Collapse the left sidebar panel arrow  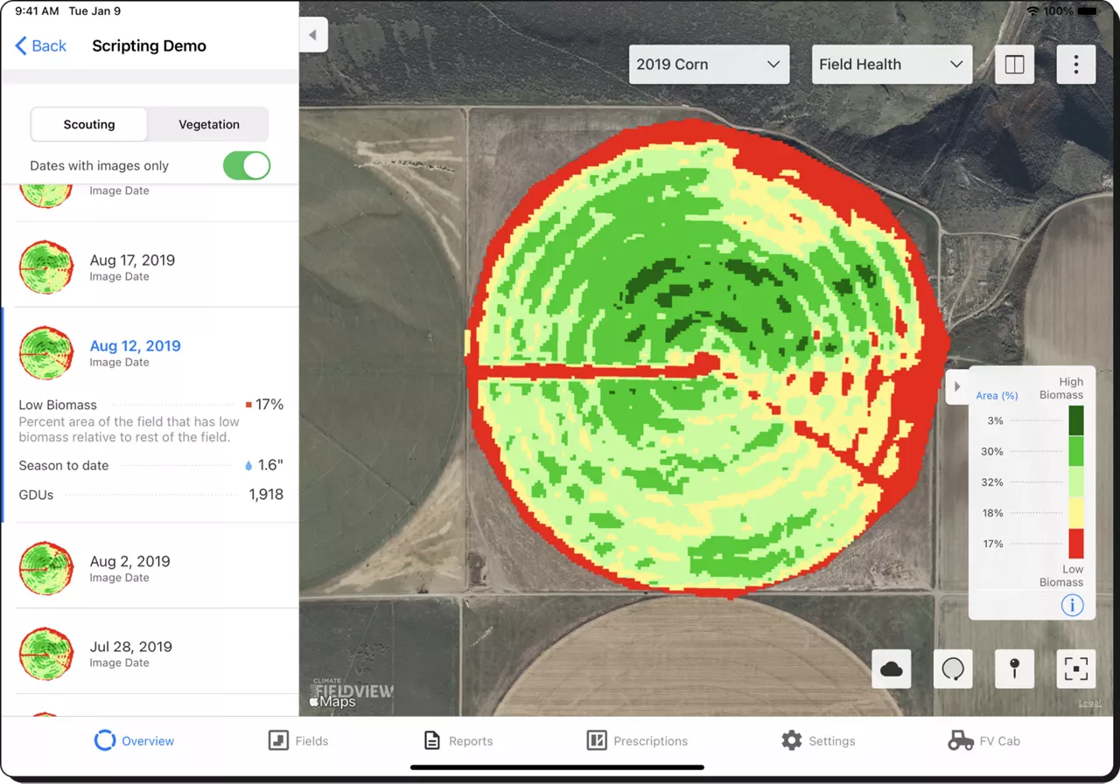pyautogui.click(x=313, y=35)
